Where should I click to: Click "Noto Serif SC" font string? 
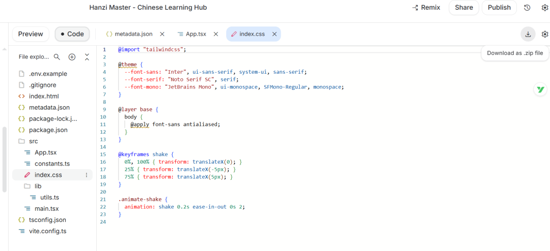(191, 79)
